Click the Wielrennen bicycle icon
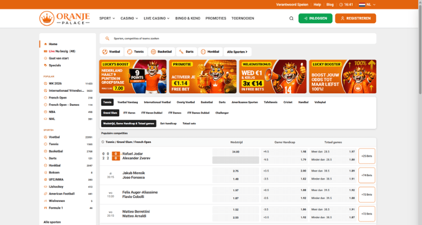 [x=46, y=201]
